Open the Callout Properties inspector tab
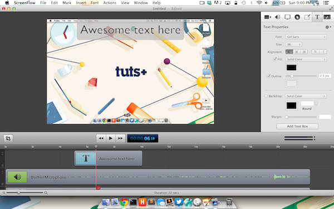 point(297,17)
